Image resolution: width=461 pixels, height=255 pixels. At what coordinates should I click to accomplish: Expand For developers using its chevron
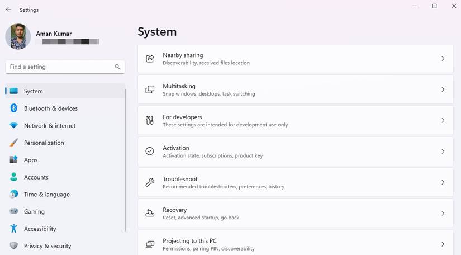(443, 121)
